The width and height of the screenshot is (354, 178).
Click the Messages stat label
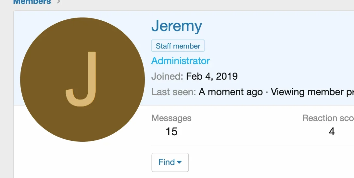(x=171, y=118)
